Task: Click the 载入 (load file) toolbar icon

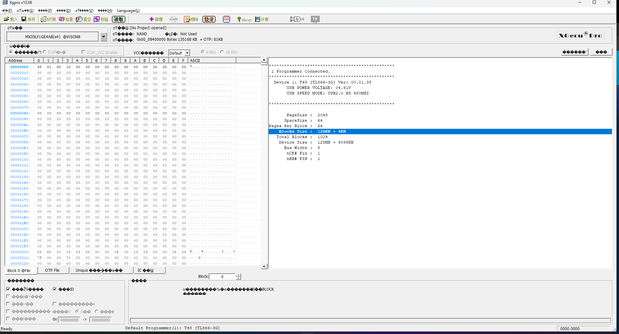Action: coord(10,19)
